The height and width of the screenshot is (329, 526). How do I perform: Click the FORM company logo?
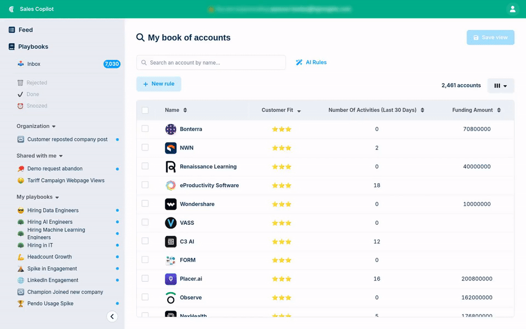(171, 260)
